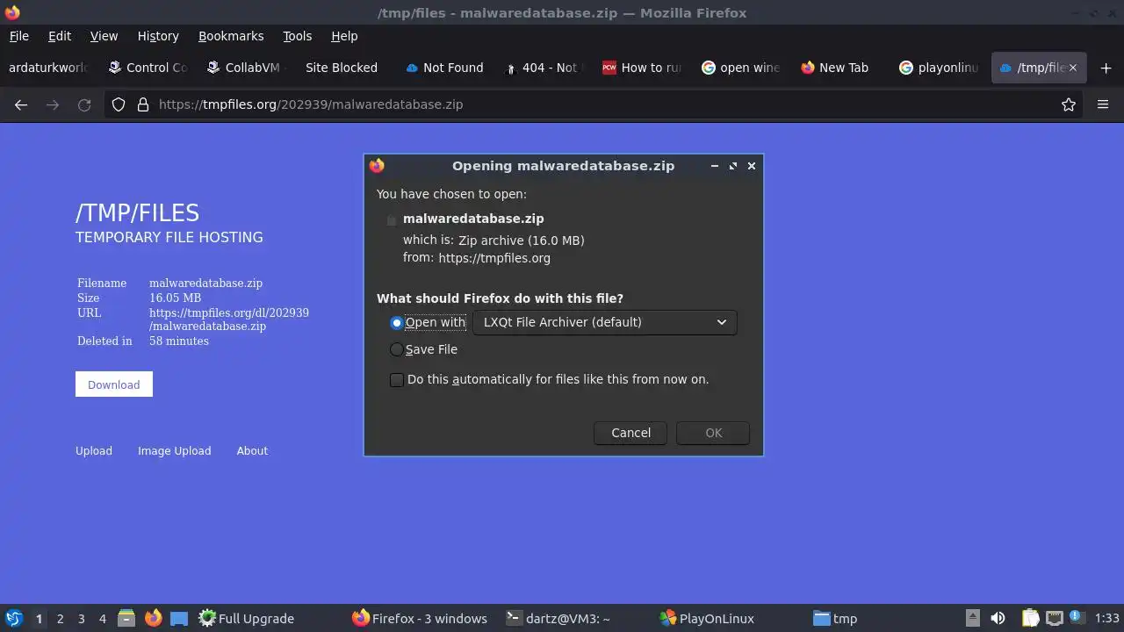Switch to the ardaturkworld tab
The image size is (1124, 632).
(48, 68)
